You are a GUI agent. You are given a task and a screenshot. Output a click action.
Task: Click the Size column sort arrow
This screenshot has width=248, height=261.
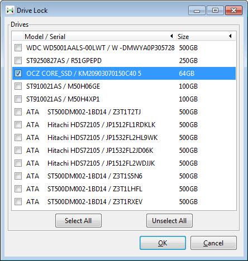230,36
